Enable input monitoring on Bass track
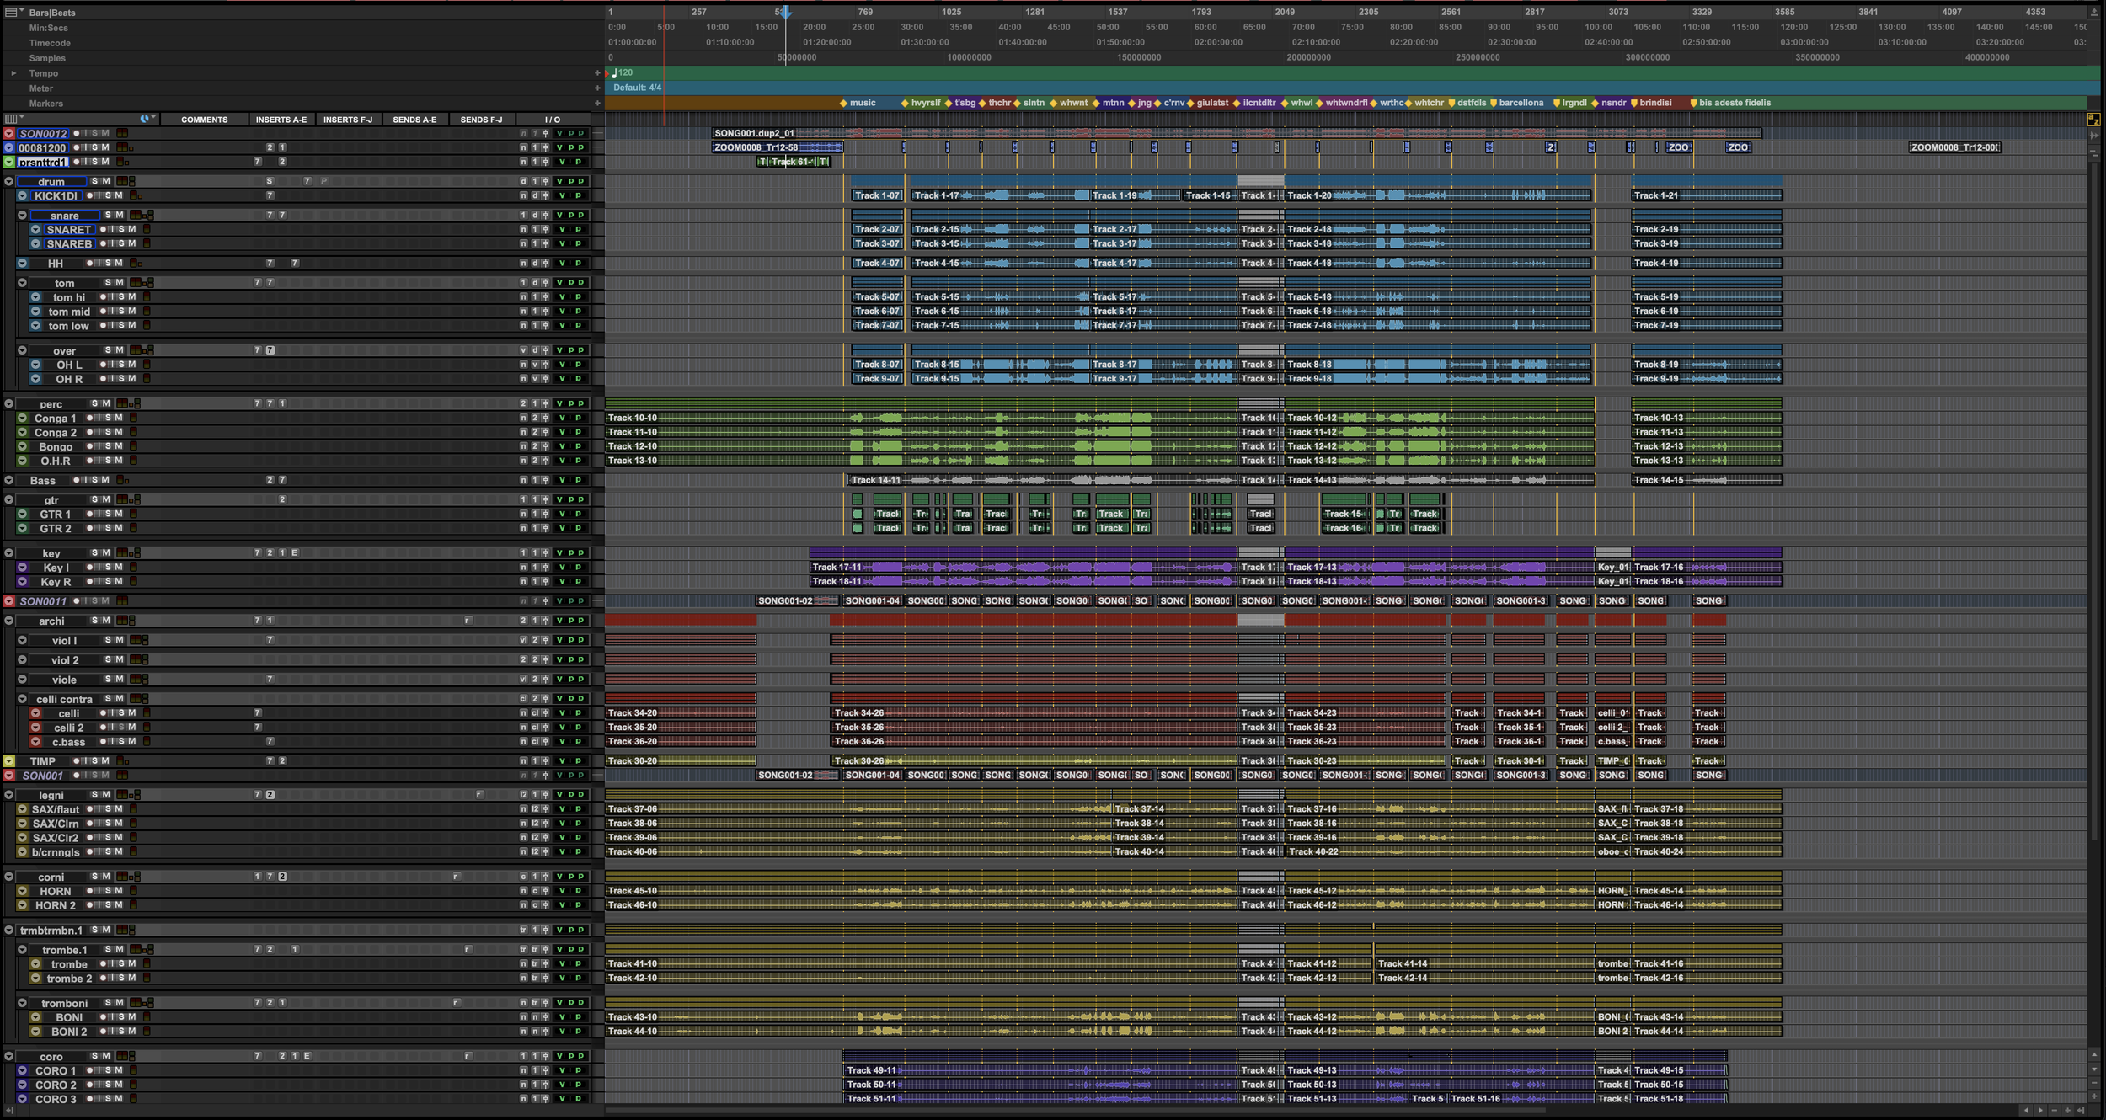The height and width of the screenshot is (1120, 2106). (x=85, y=480)
